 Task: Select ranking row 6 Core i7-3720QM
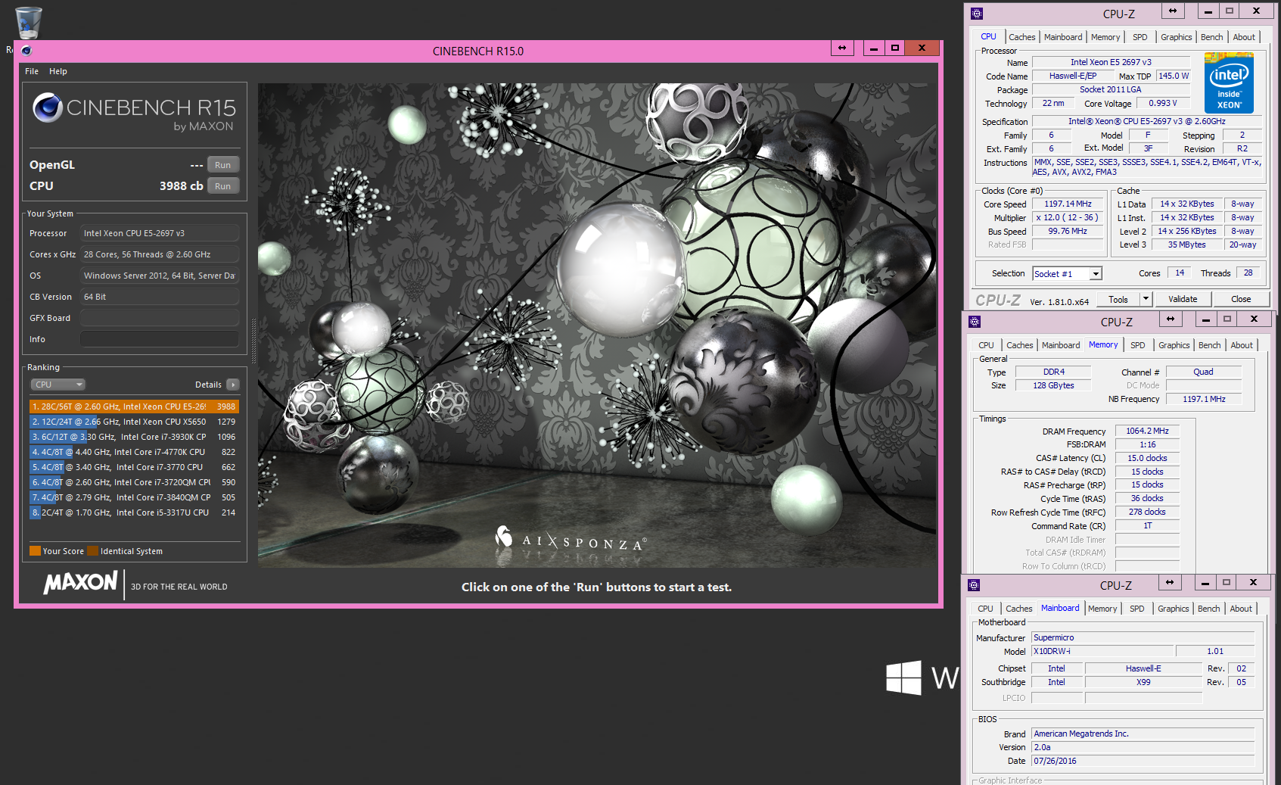135,482
